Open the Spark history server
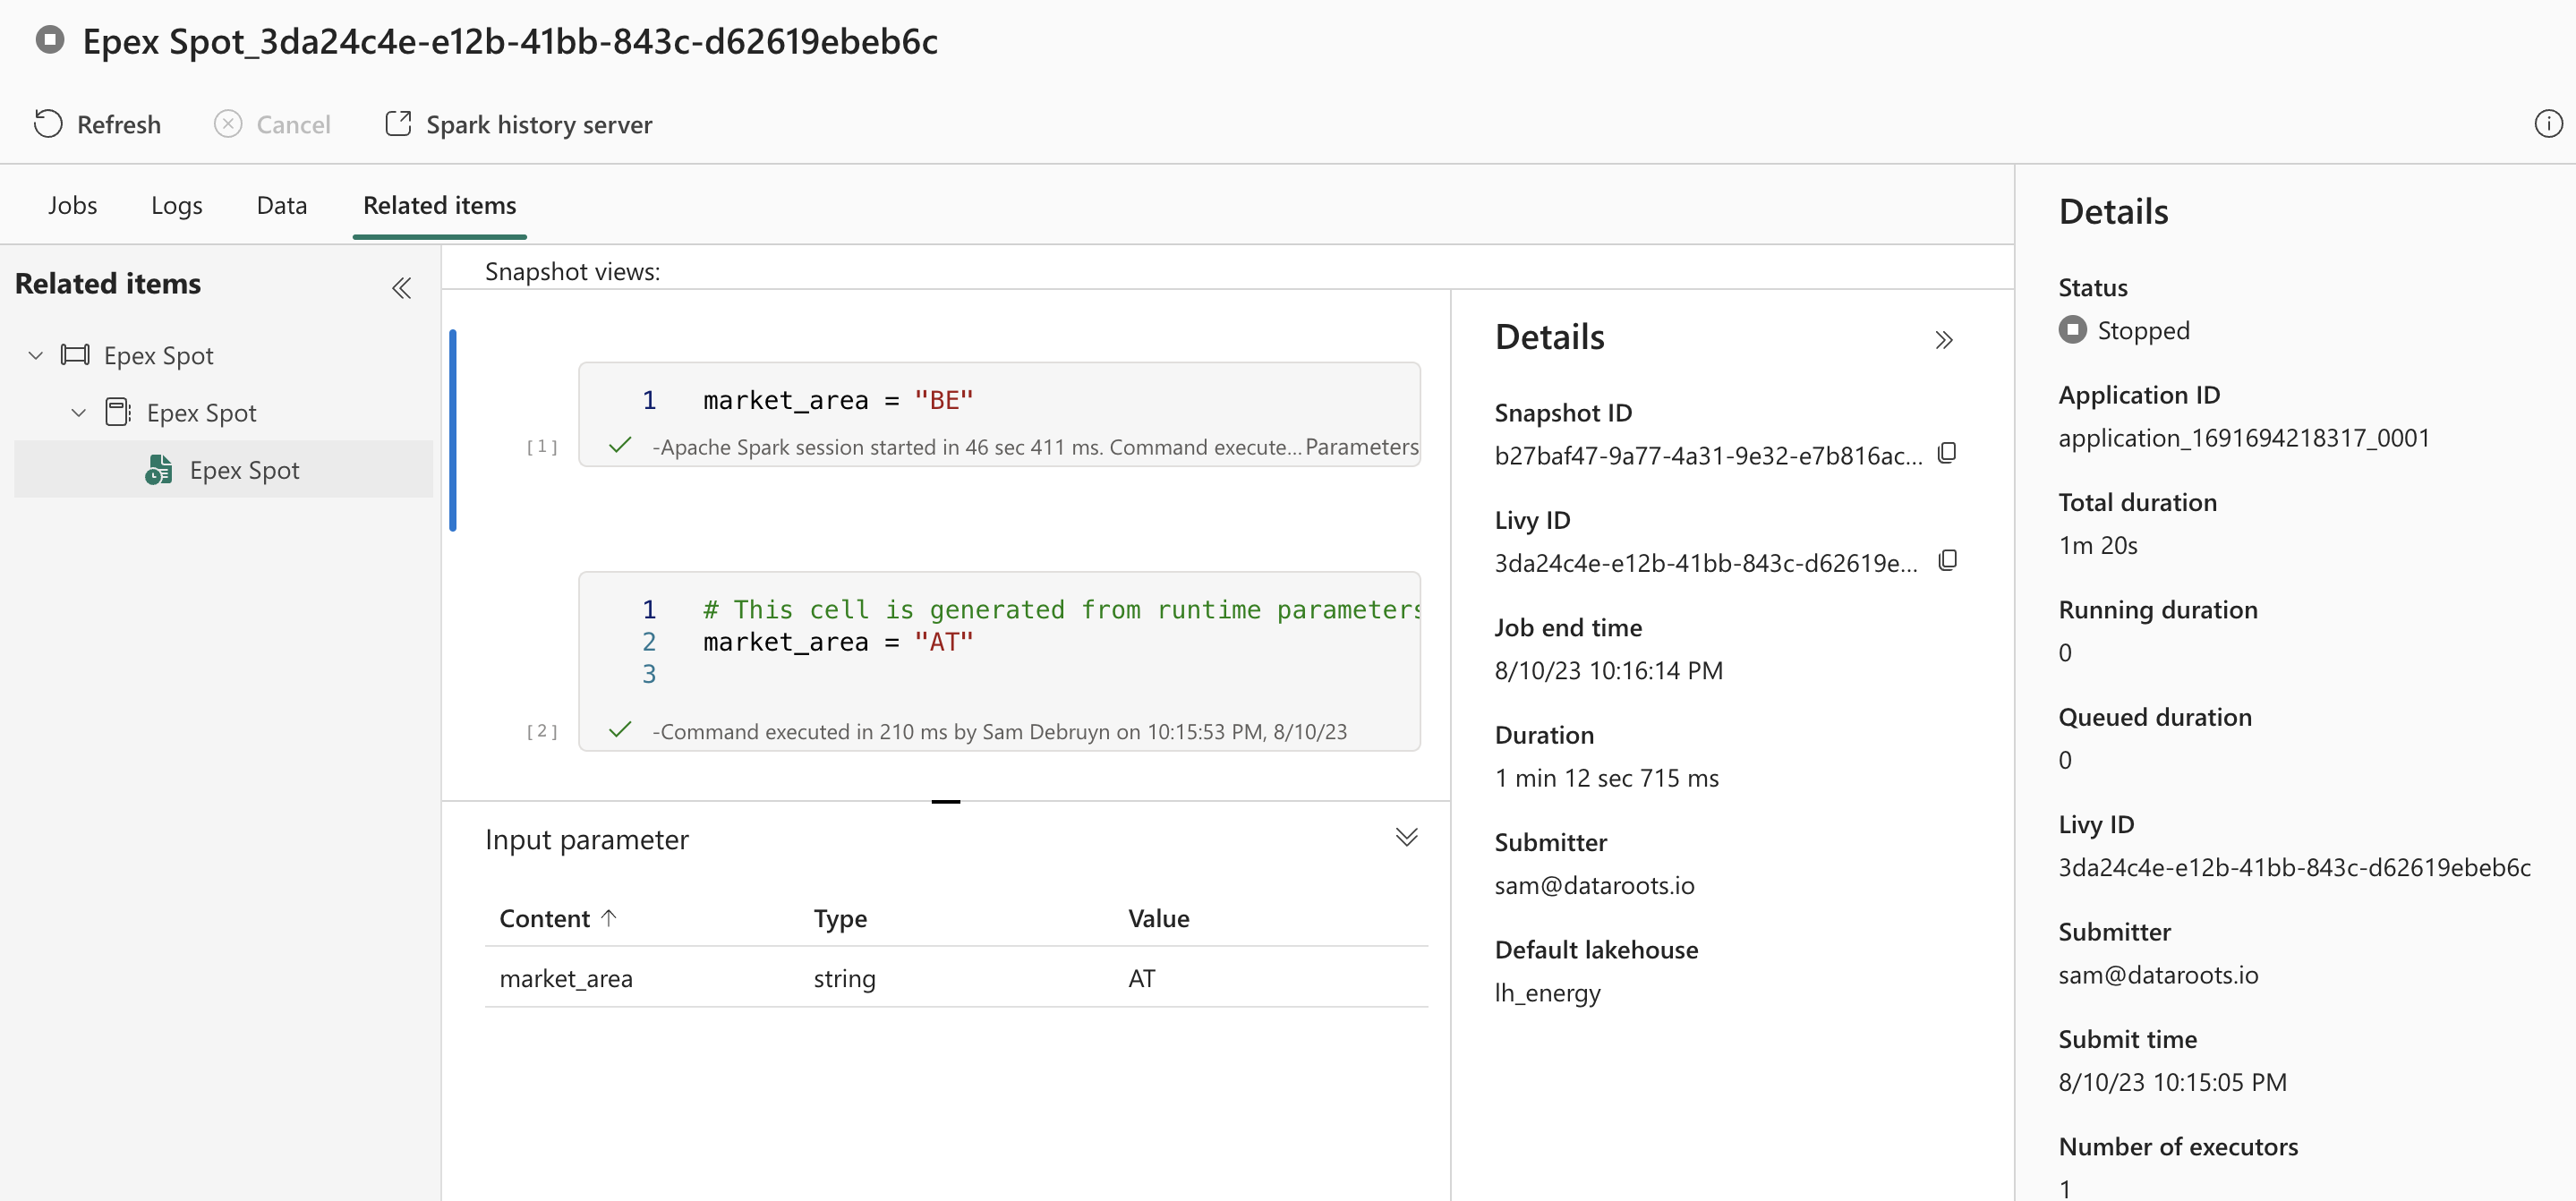The width and height of the screenshot is (2576, 1201). [517, 124]
